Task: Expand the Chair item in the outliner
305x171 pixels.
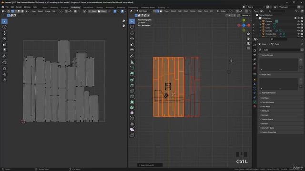Action: pyautogui.click(x=260, y=25)
